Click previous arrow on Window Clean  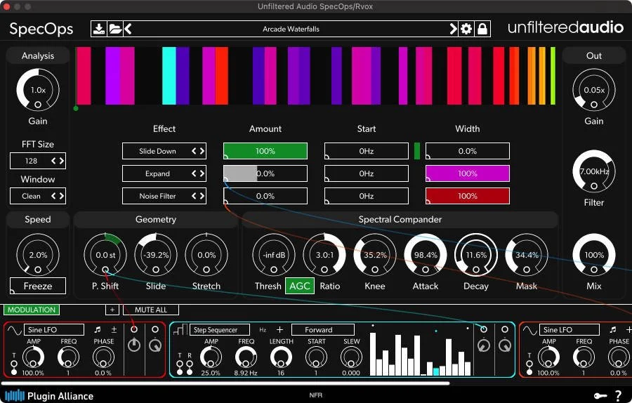53,196
